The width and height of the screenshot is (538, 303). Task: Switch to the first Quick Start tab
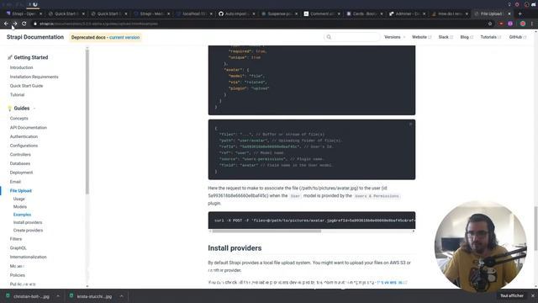coord(66,13)
